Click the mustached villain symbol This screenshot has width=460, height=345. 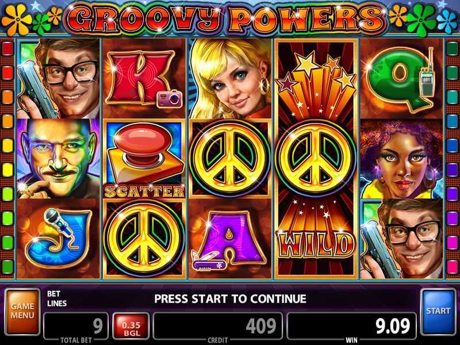pyautogui.click(x=59, y=159)
